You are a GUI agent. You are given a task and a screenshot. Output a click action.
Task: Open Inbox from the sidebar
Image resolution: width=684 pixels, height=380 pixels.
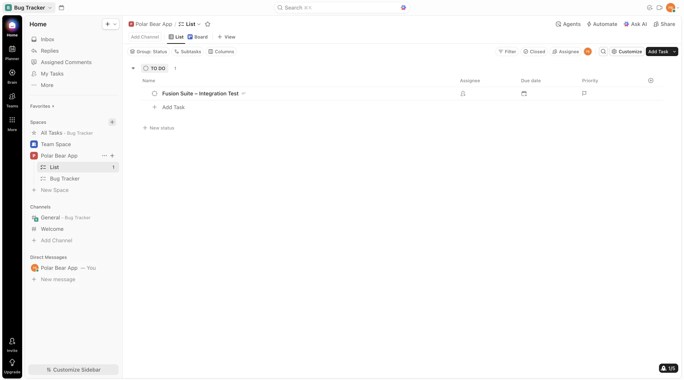[47, 39]
